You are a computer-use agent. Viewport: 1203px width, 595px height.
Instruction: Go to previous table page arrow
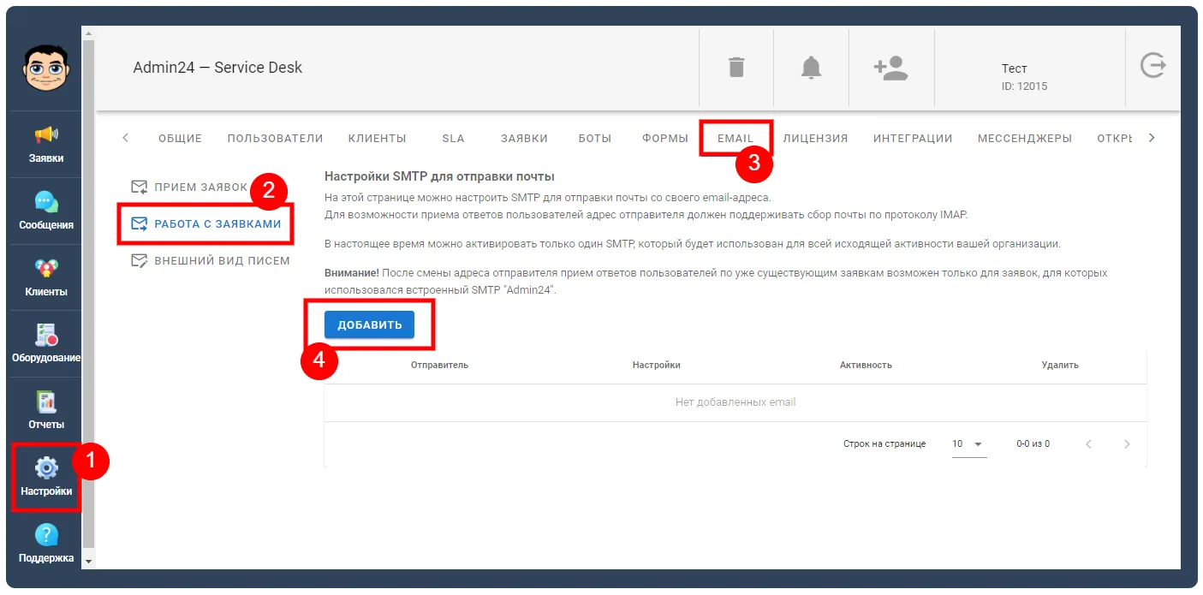click(x=1088, y=444)
